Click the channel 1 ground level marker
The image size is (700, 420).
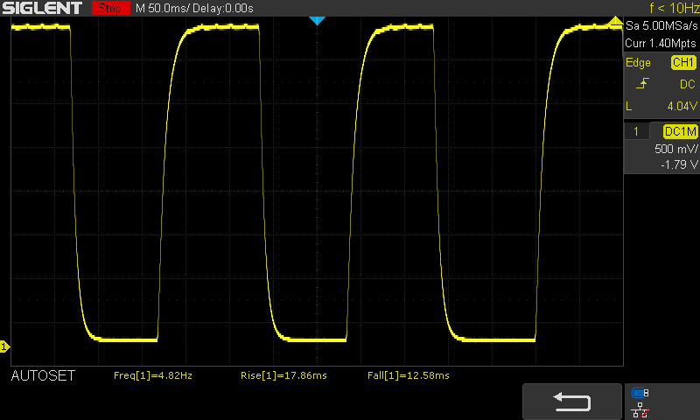pyautogui.click(x=4, y=346)
